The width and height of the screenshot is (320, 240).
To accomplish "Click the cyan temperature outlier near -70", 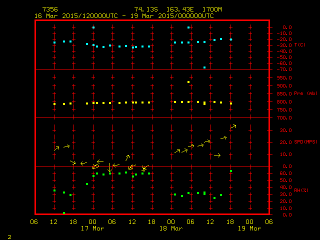I will pos(204,67).
